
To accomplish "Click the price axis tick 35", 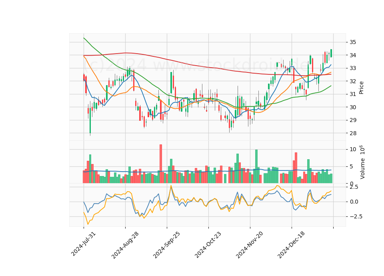I will point(353,42).
